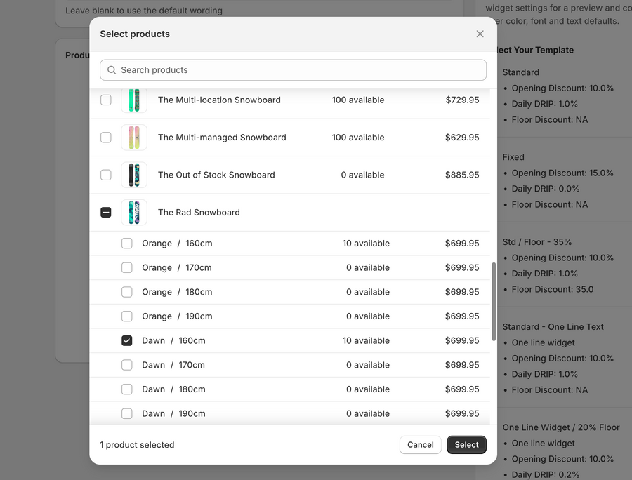Check The Multi-managed Snowboard checkbox
The image size is (632, 480).
point(106,138)
